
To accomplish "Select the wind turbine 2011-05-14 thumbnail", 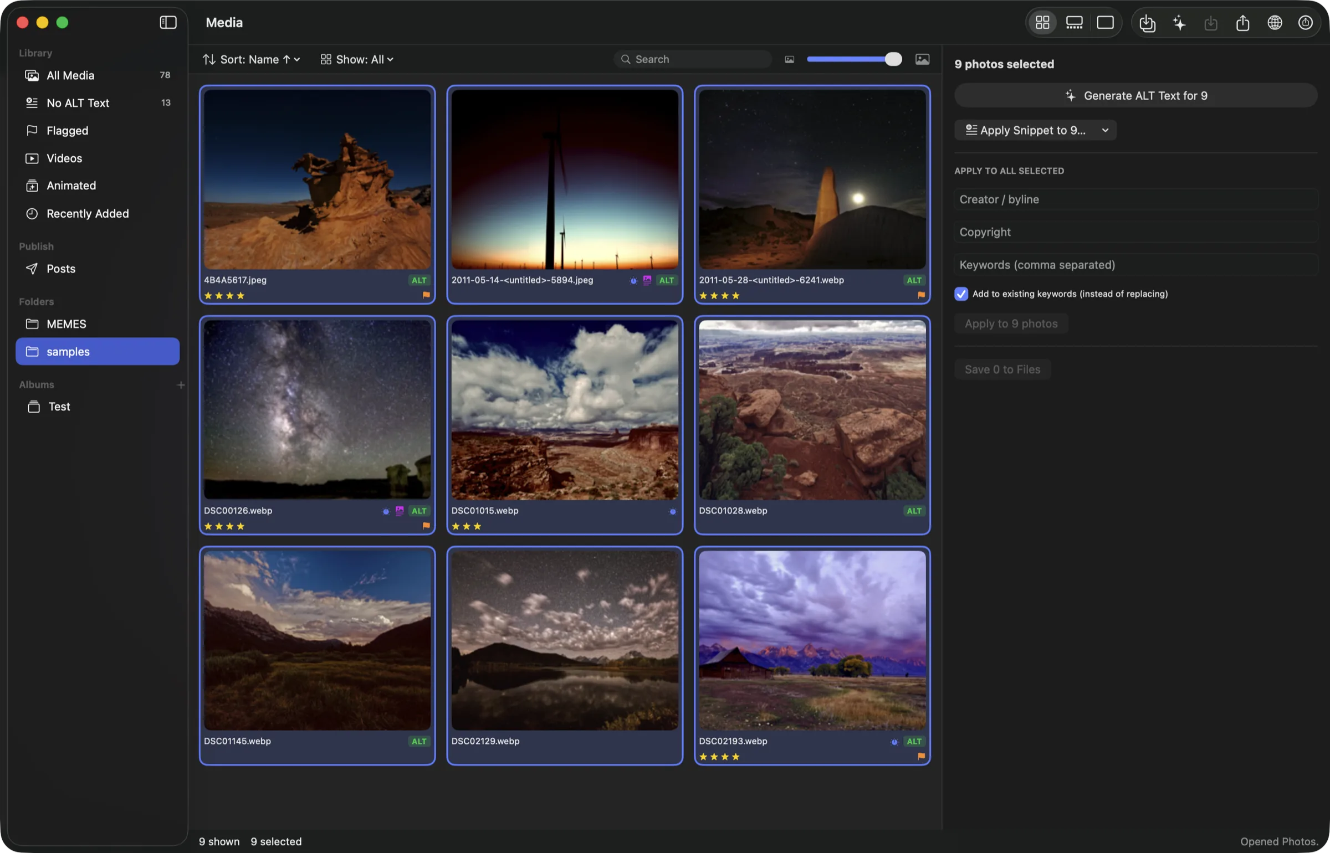I will pyautogui.click(x=565, y=179).
